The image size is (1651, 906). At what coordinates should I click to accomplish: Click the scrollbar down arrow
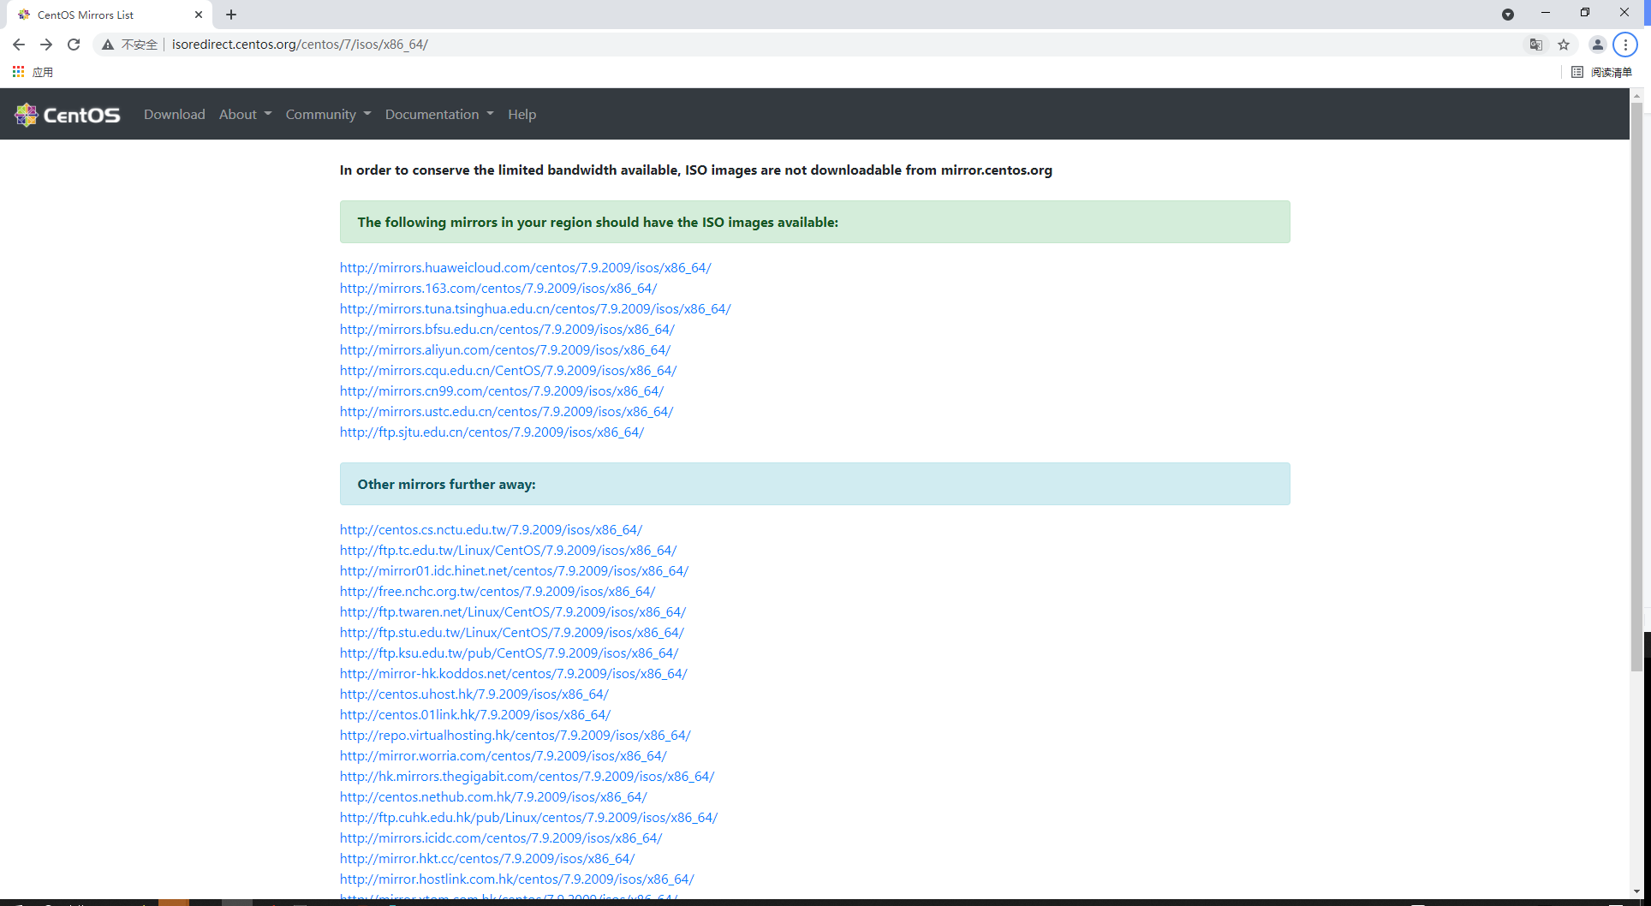[x=1636, y=891]
